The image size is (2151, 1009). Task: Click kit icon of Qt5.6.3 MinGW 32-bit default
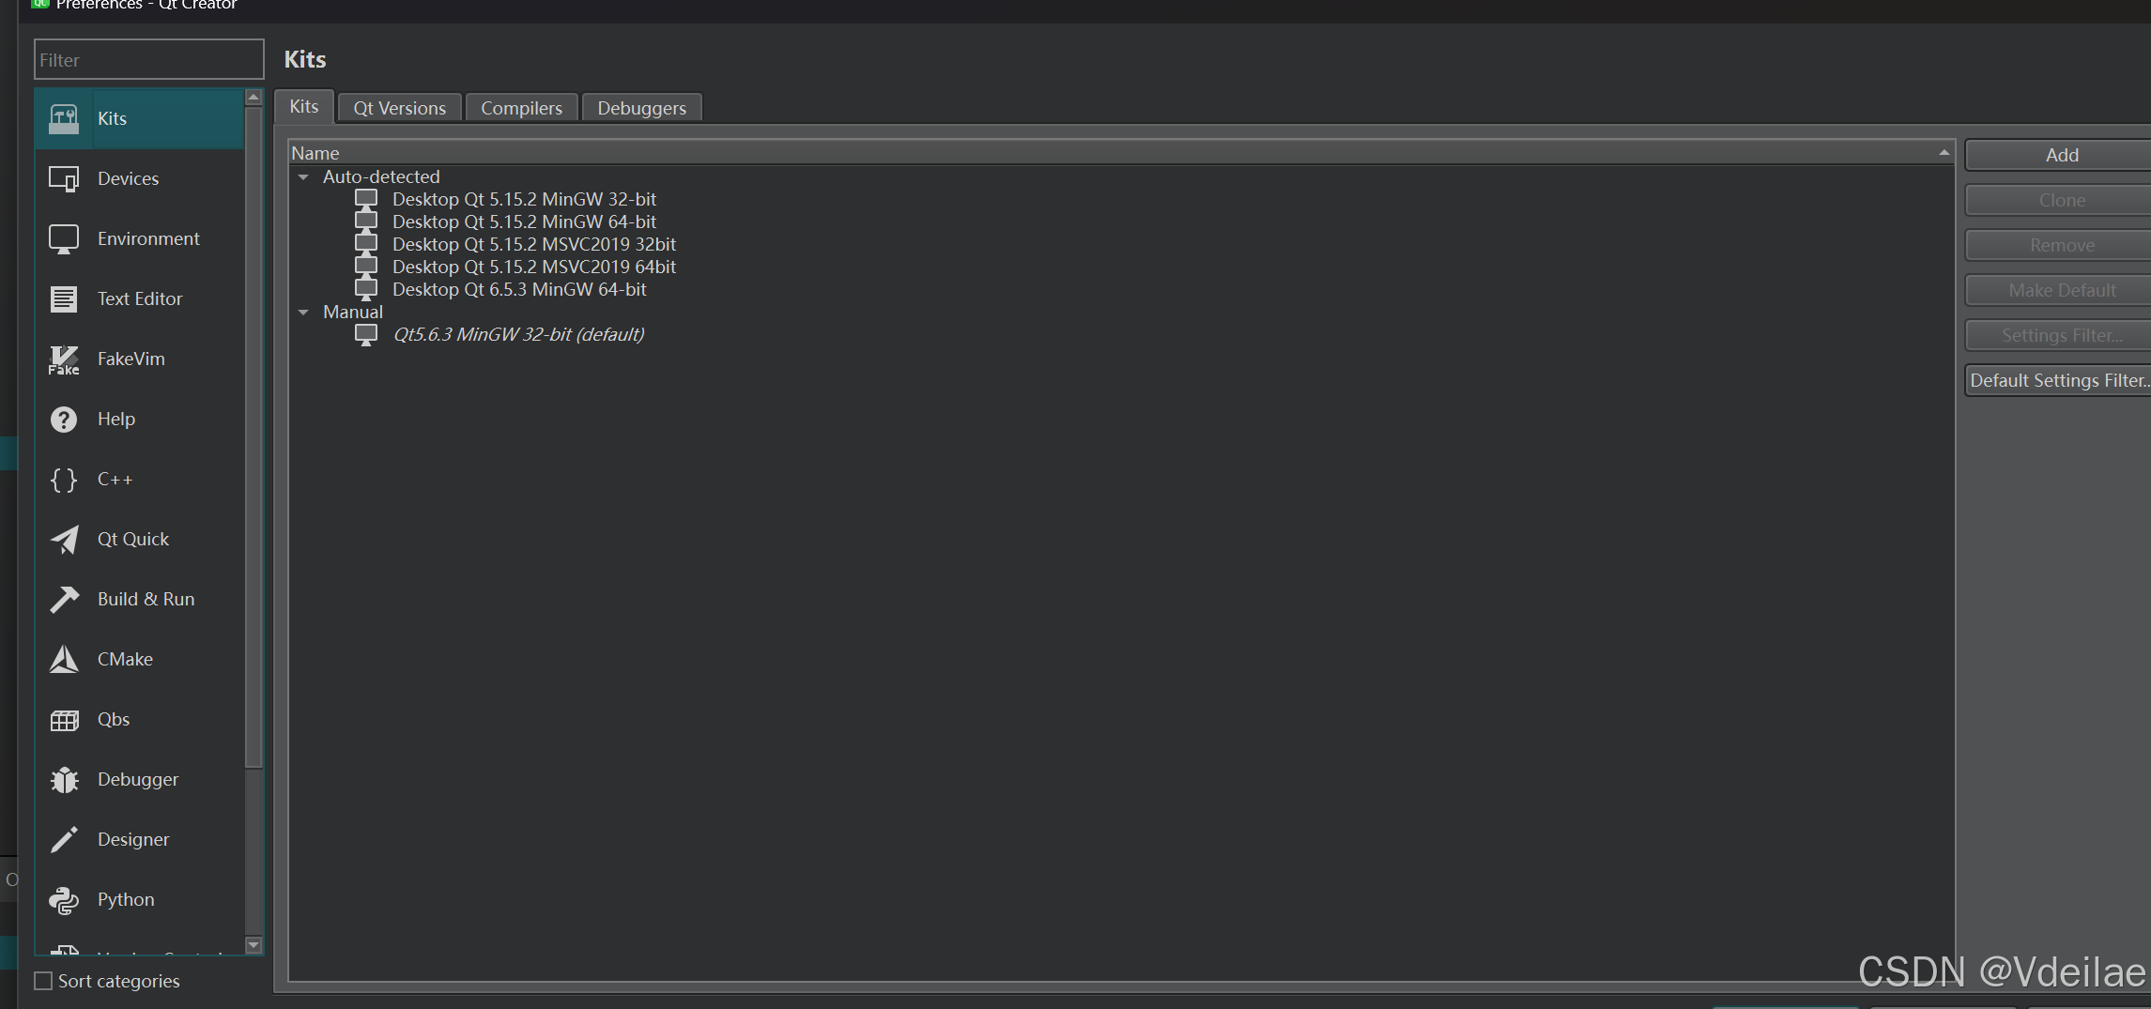tap(366, 334)
